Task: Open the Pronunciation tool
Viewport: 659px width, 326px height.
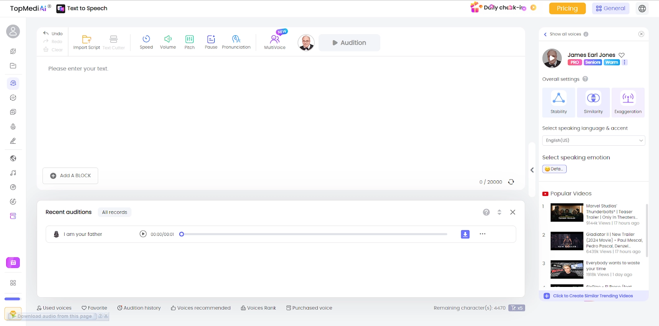Action: click(x=236, y=42)
